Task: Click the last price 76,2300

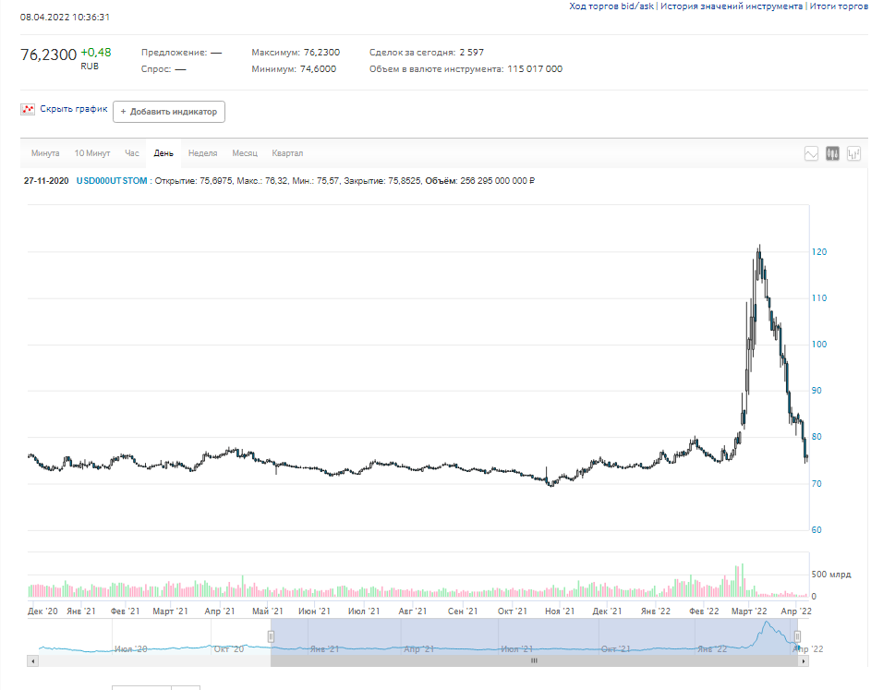Action: click(x=48, y=54)
